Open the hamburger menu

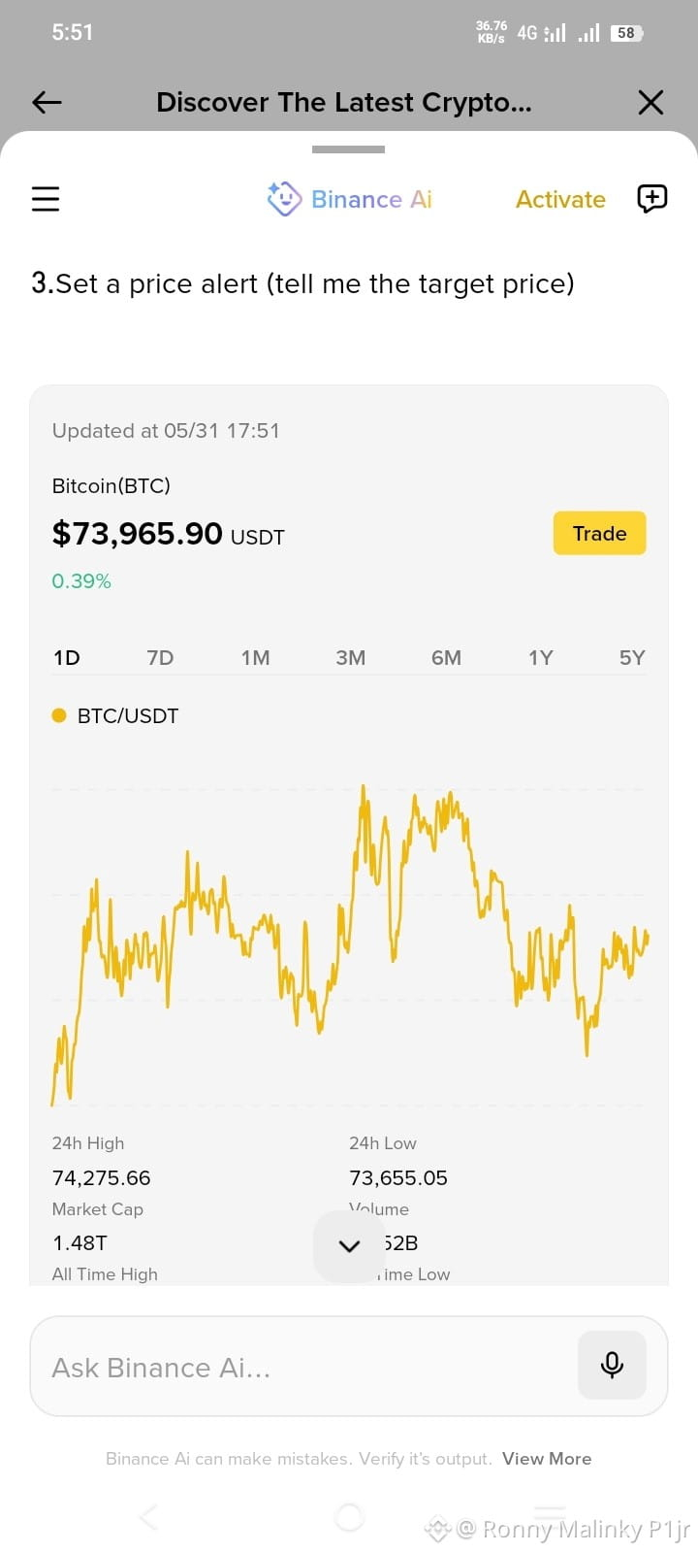pos(46,199)
